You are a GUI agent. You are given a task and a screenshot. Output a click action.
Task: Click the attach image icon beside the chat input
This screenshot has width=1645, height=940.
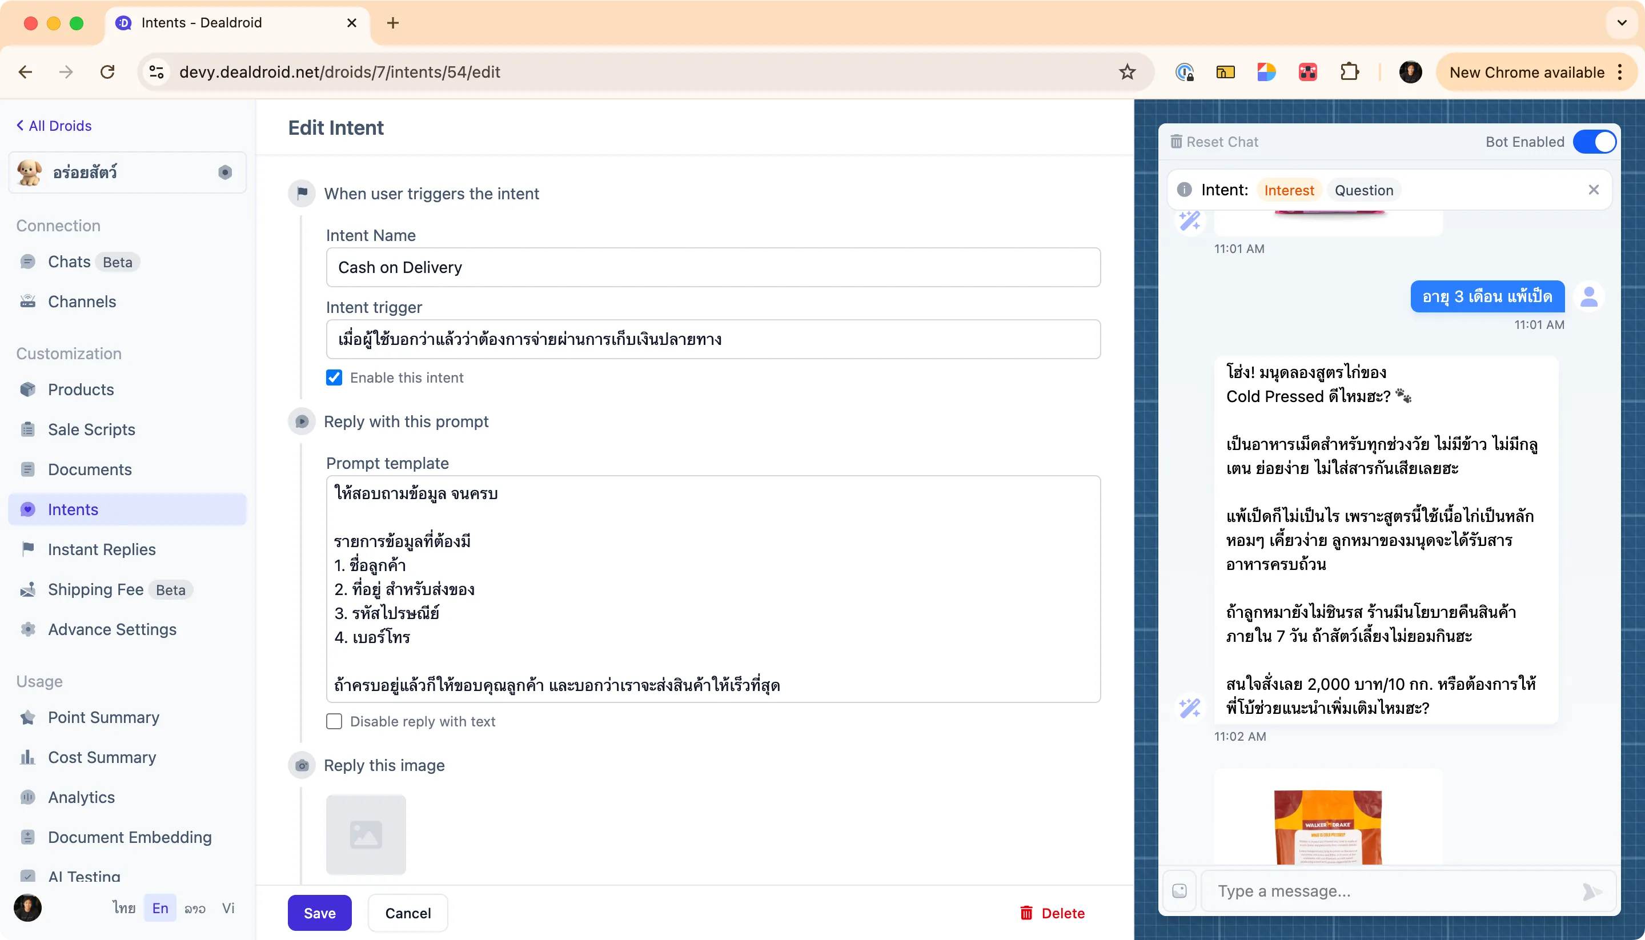tap(1179, 890)
